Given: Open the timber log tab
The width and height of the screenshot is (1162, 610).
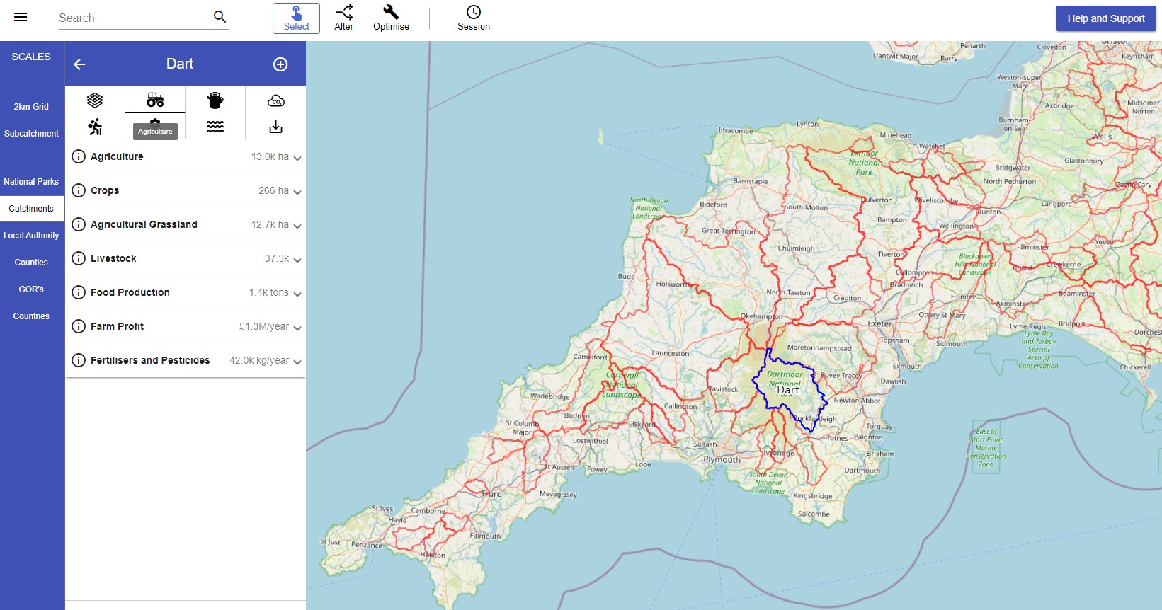Looking at the screenshot, I should point(215,100).
